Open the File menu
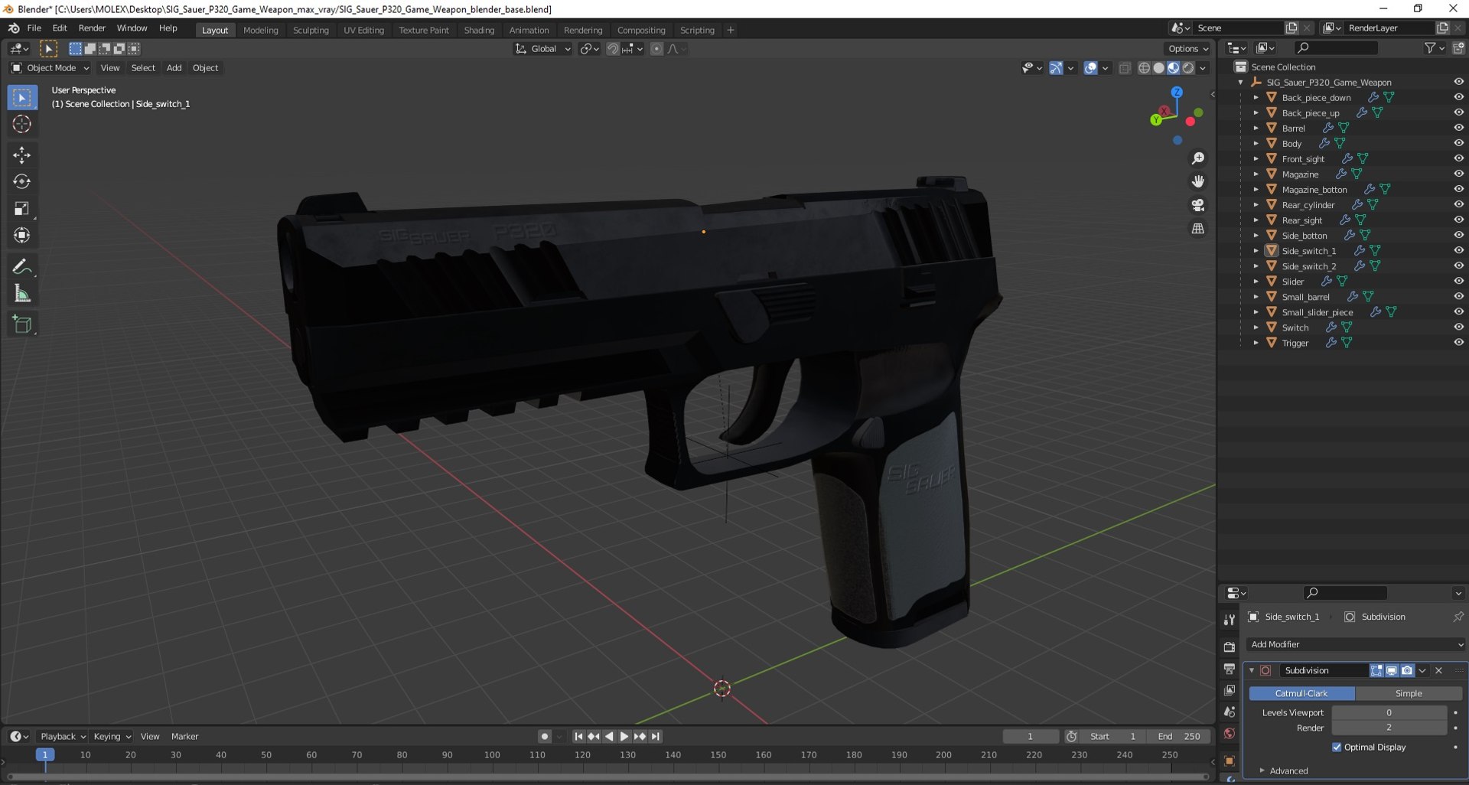Image resolution: width=1469 pixels, height=785 pixels. pos(34,28)
